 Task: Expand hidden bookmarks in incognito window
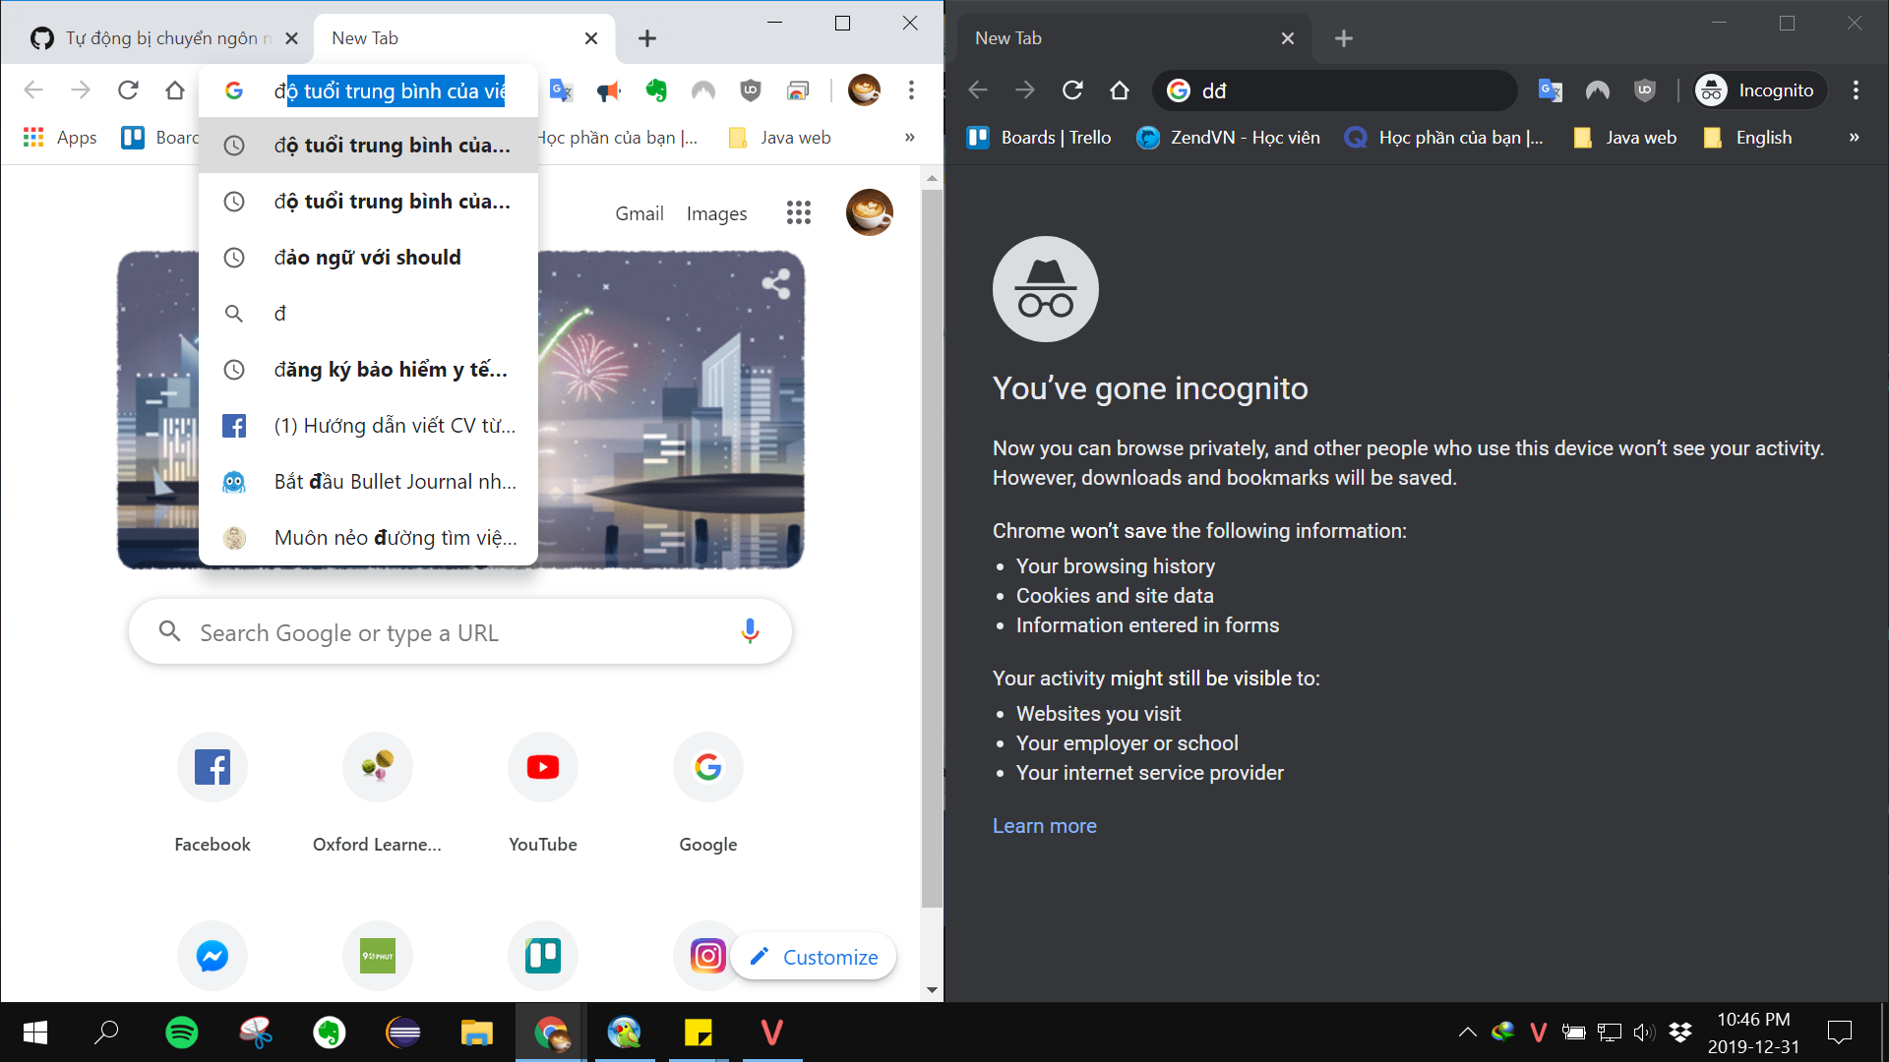point(1854,138)
